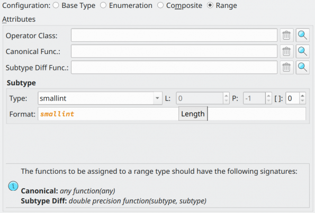Click the Format field showing smallint
The height and width of the screenshot is (213, 315).
(172, 114)
